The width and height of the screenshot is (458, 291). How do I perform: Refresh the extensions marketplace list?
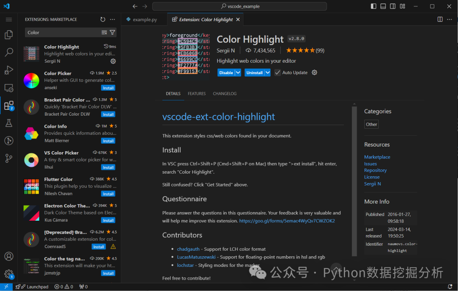pyautogui.click(x=103, y=19)
